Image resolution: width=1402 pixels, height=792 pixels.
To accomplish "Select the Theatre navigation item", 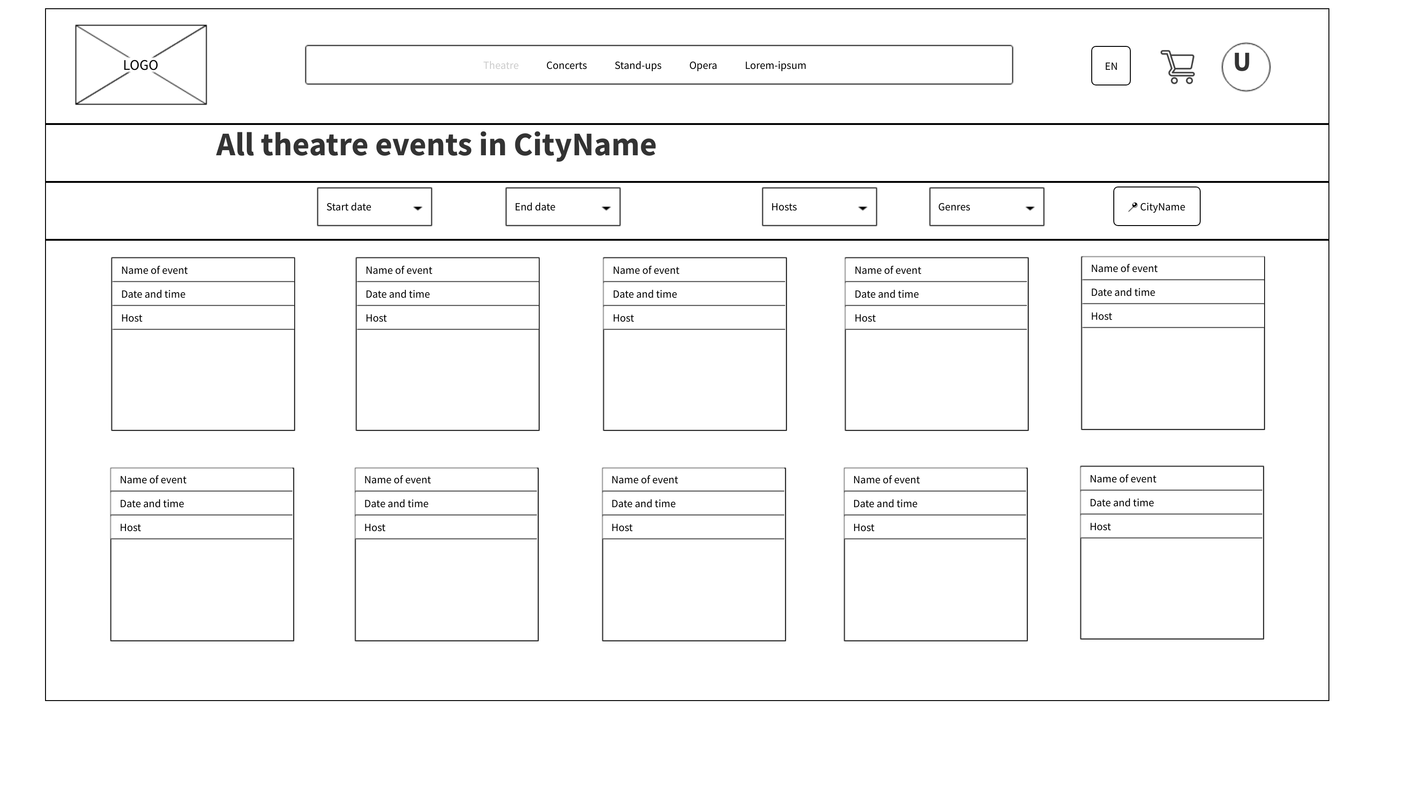I will pos(501,65).
